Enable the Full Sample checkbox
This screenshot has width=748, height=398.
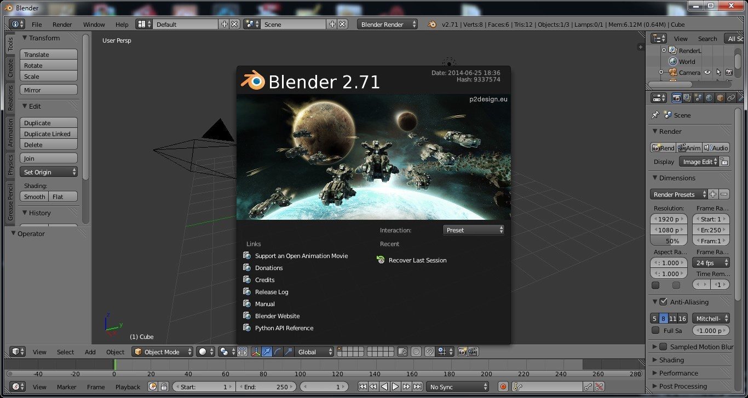[x=655, y=330]
